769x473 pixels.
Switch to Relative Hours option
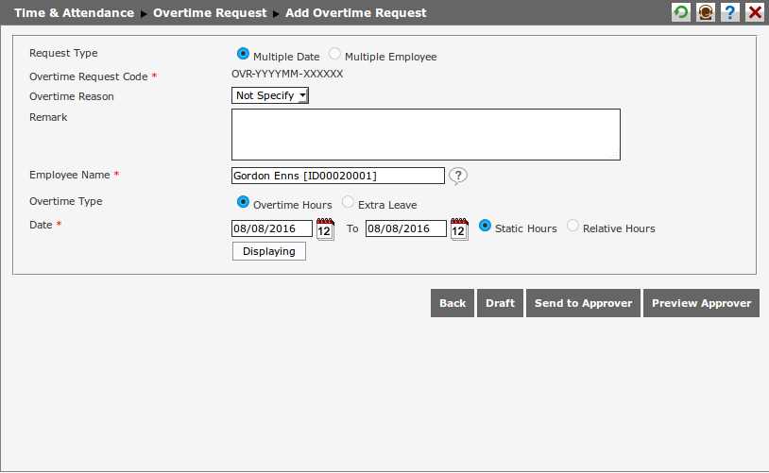(x=572, y=227)
